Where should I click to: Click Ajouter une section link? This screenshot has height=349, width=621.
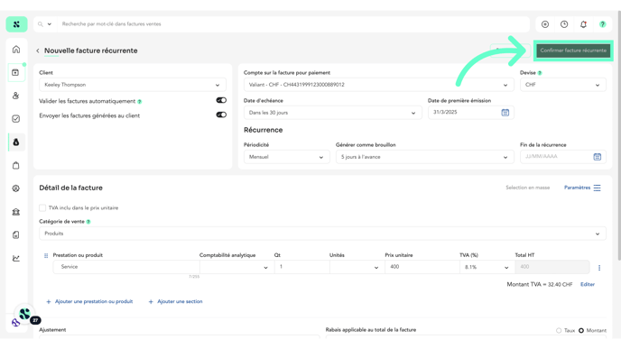[x=175, y=301]
